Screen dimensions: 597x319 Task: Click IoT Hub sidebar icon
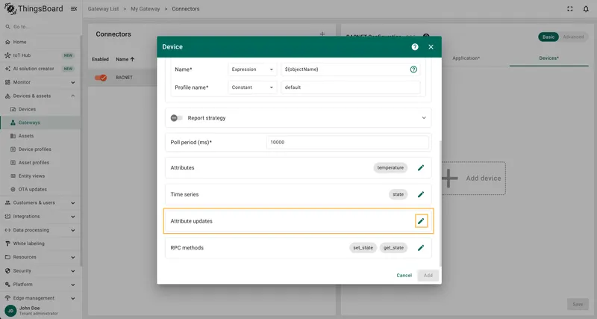click(7, 55)
